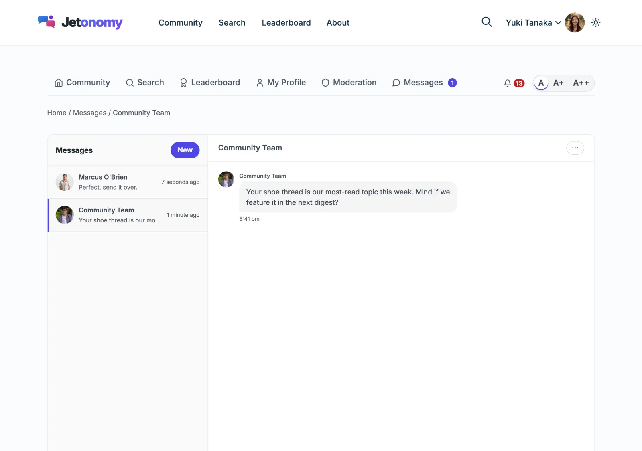Toggle the light/dark theme sun icon
Screen dimensions: 642x451
click(596, 22)
